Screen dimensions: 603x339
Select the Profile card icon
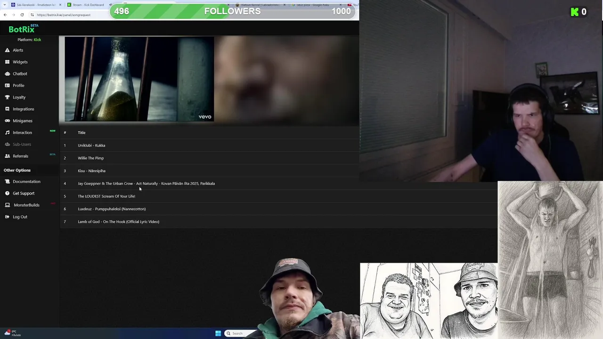tap(7, 85)
